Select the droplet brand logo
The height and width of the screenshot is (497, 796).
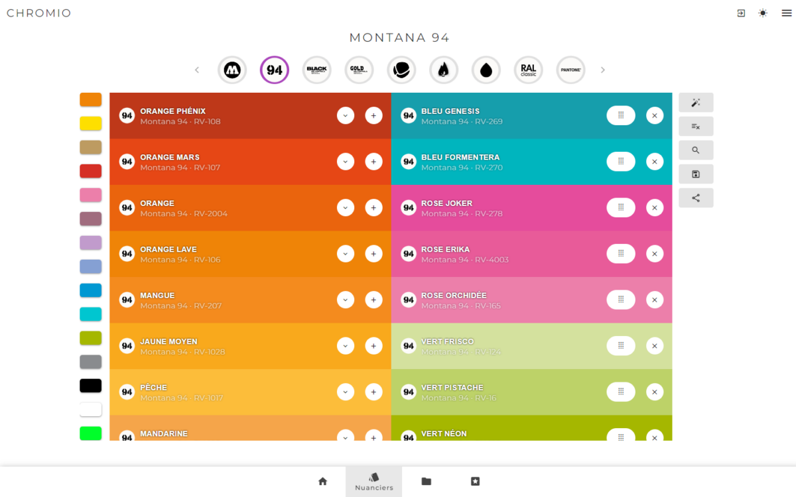click(x=486, y=70)
